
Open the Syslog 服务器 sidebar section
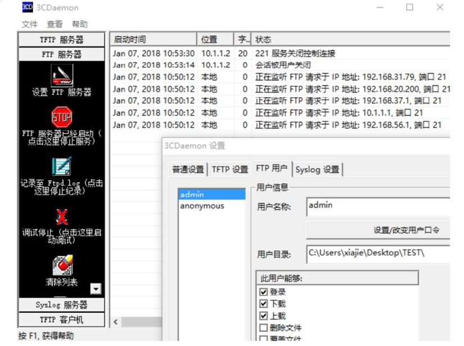point(62,305)
